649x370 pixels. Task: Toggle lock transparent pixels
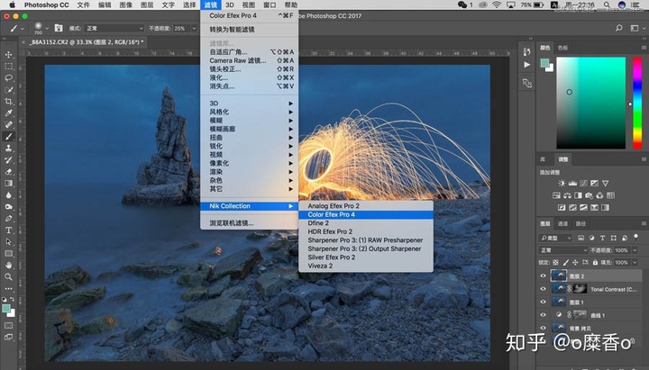tap(555, 263)
